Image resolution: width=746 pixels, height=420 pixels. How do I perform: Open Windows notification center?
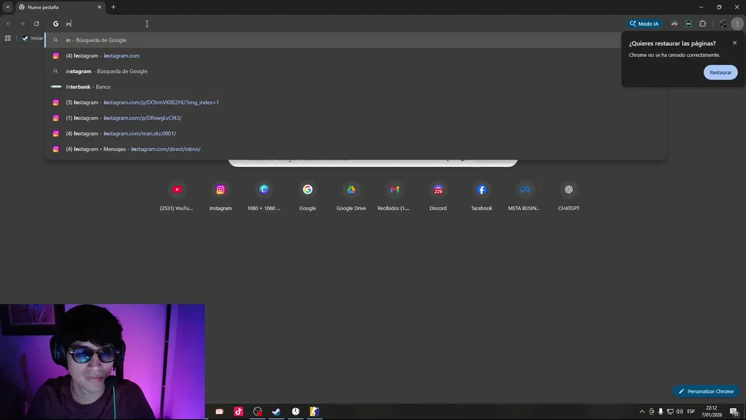[x=735, y=412]
